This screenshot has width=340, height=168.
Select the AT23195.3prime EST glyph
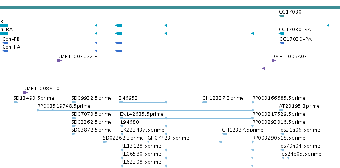(281, 110)
